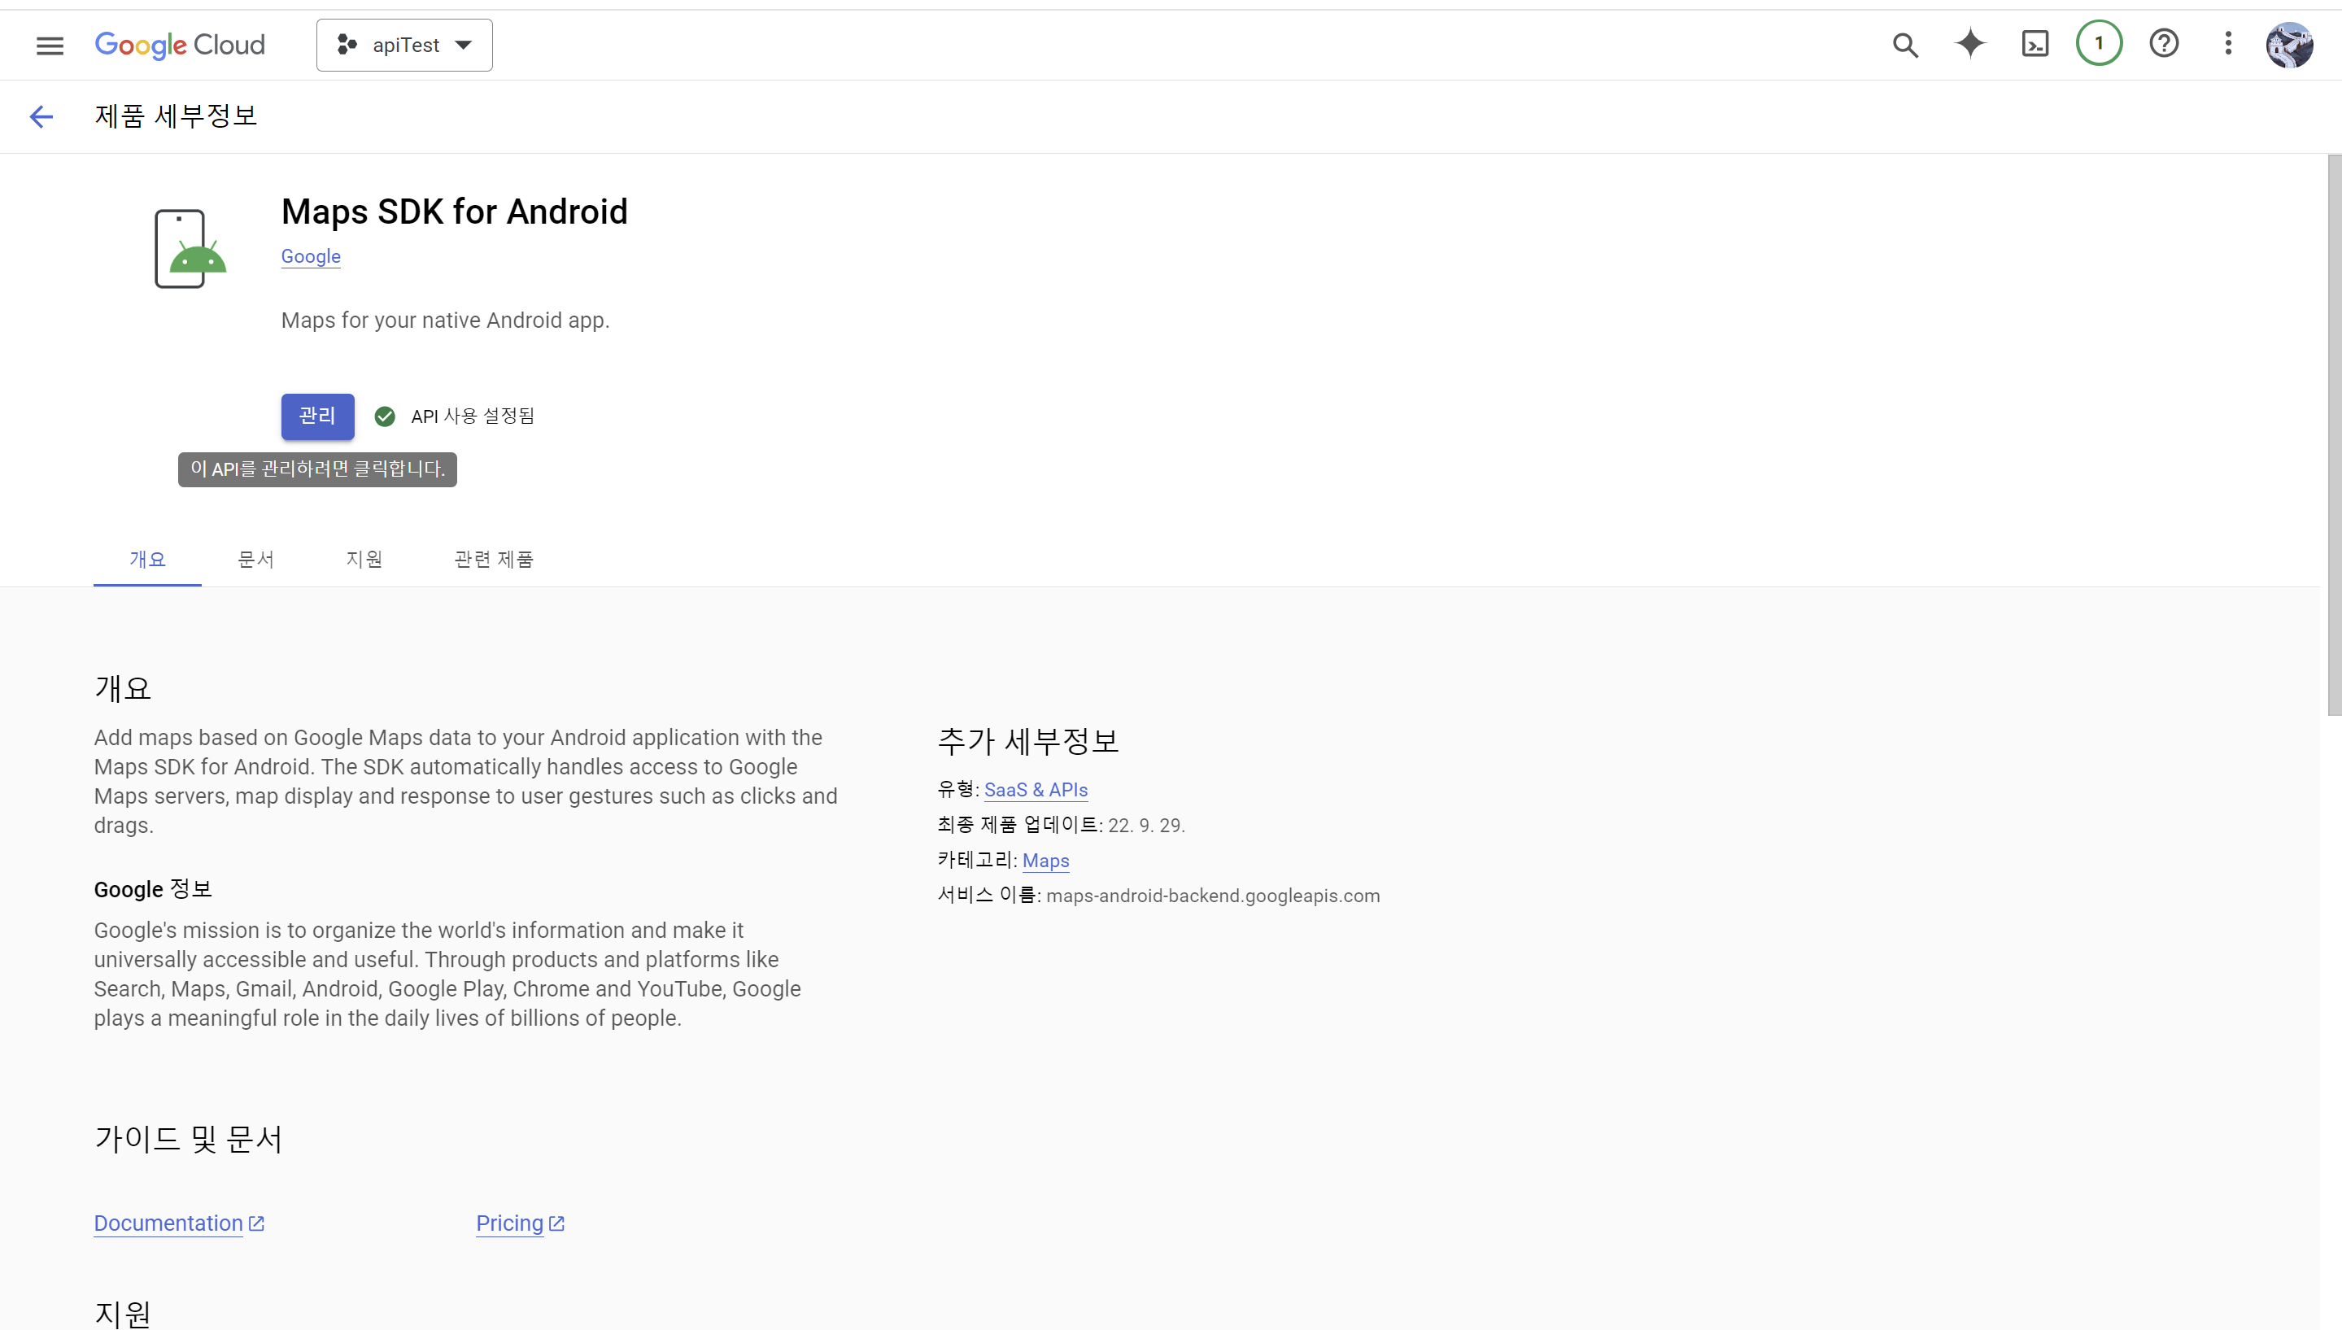2342x1330 pixels.
Task: Click the Google 정보 subheading
Action: point(153,889)
